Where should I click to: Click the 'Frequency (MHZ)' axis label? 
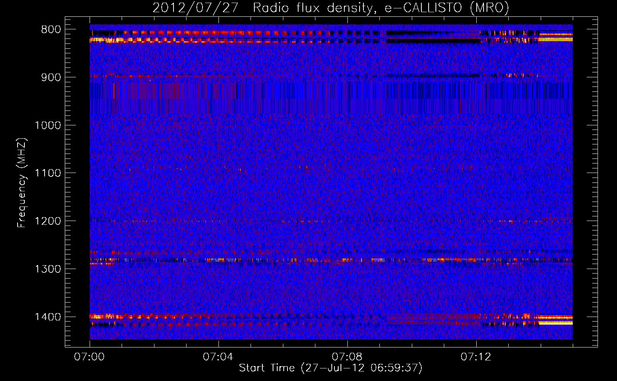22,183
